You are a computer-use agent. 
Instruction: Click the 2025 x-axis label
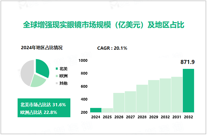pyautogui.click(x=107, y=117)
